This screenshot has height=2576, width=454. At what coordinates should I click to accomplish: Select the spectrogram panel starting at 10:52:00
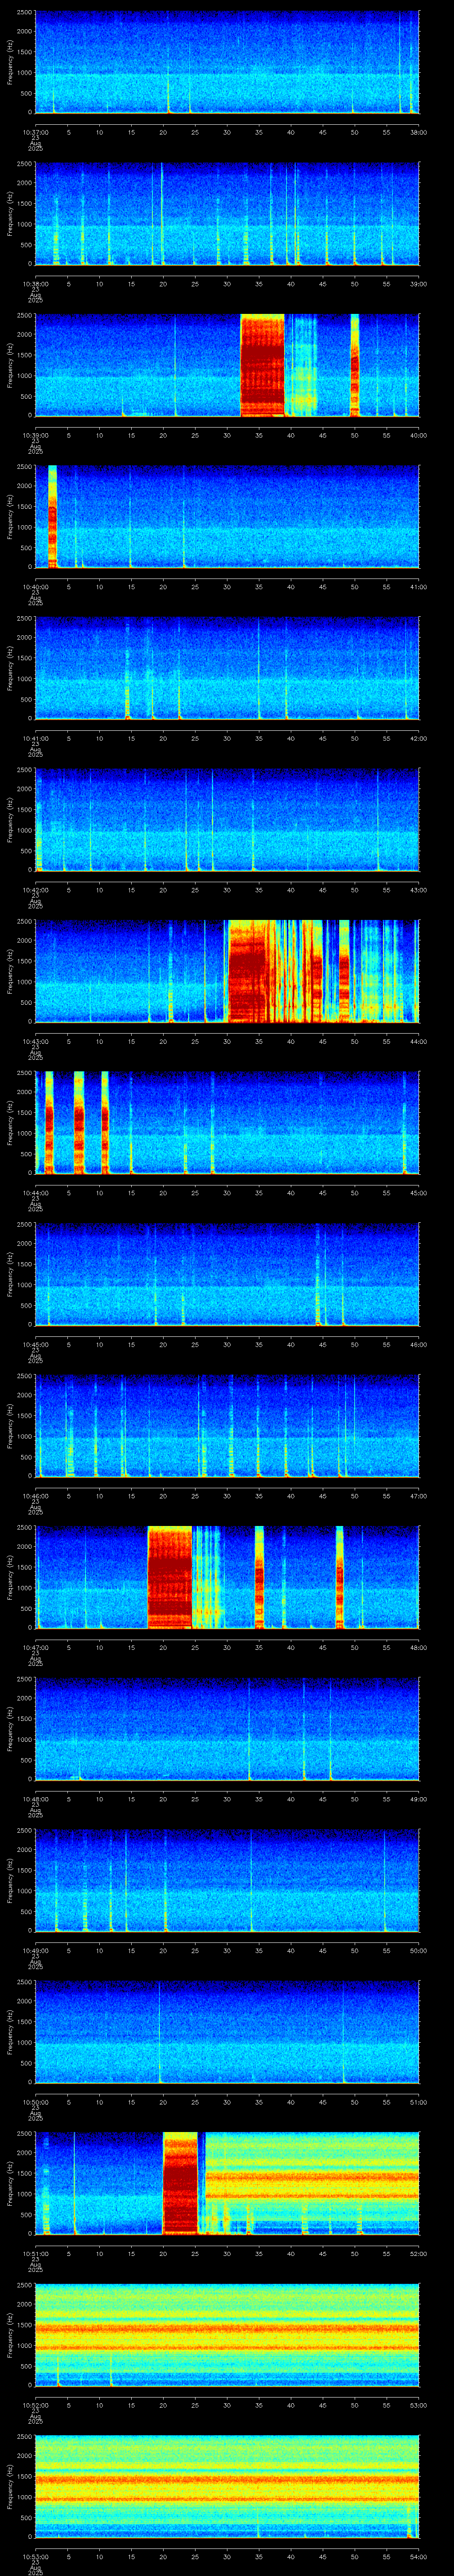click(227, 2335)
